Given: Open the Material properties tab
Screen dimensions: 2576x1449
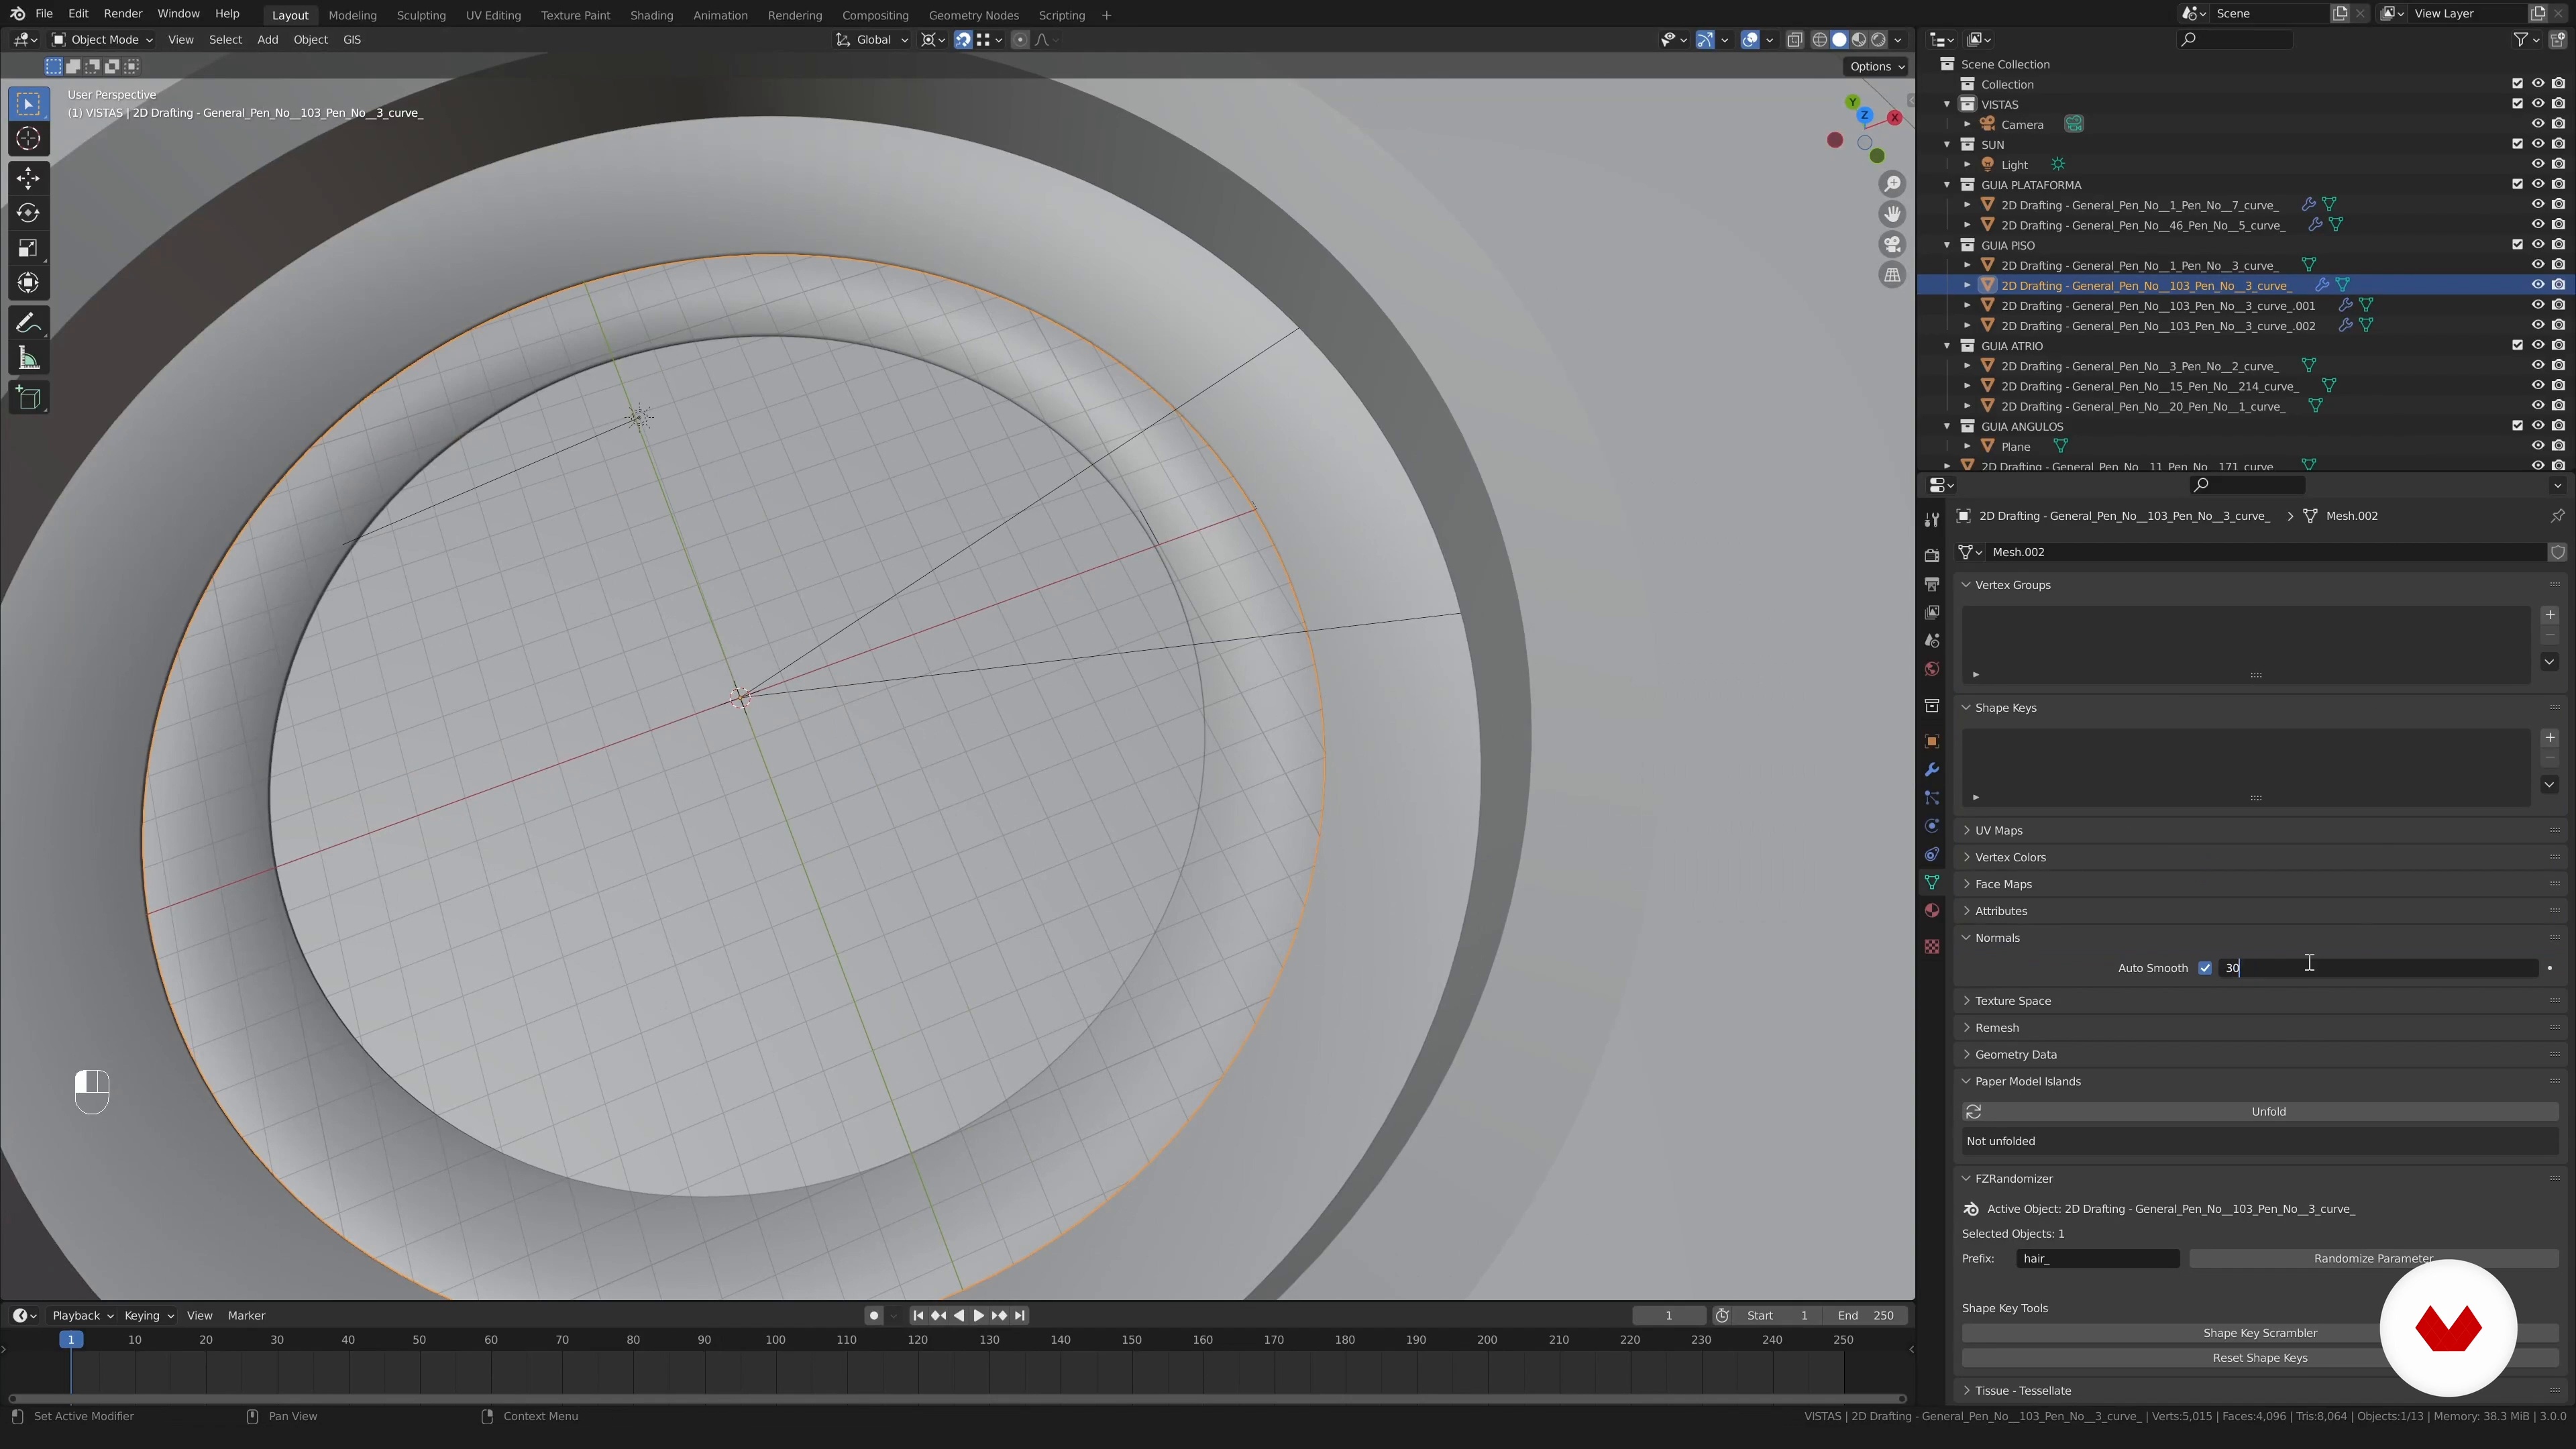Looking at the screenshot, I should [1932, 910].
